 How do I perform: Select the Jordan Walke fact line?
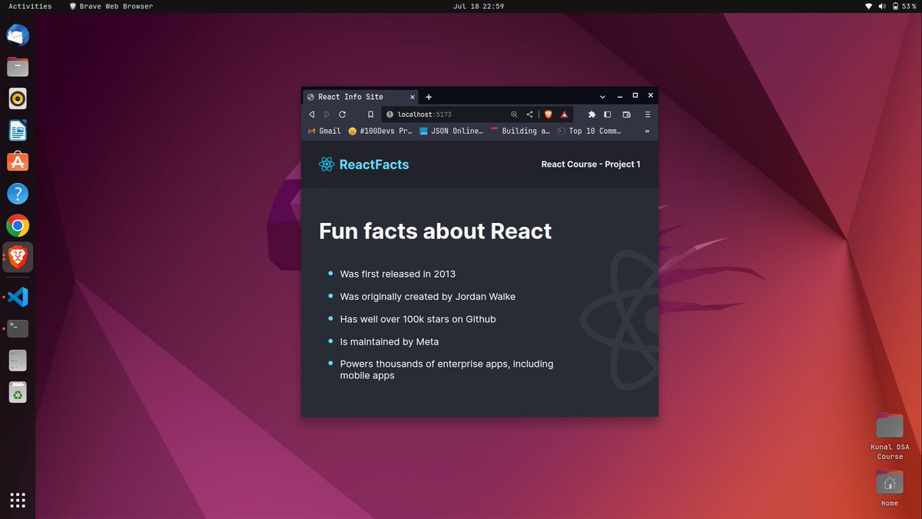click(x=428, y=296)
